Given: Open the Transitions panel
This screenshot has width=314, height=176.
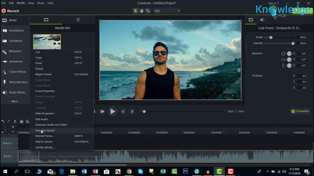Looking at the screenshot, I should pyautogui.click(x=15, y=41).
